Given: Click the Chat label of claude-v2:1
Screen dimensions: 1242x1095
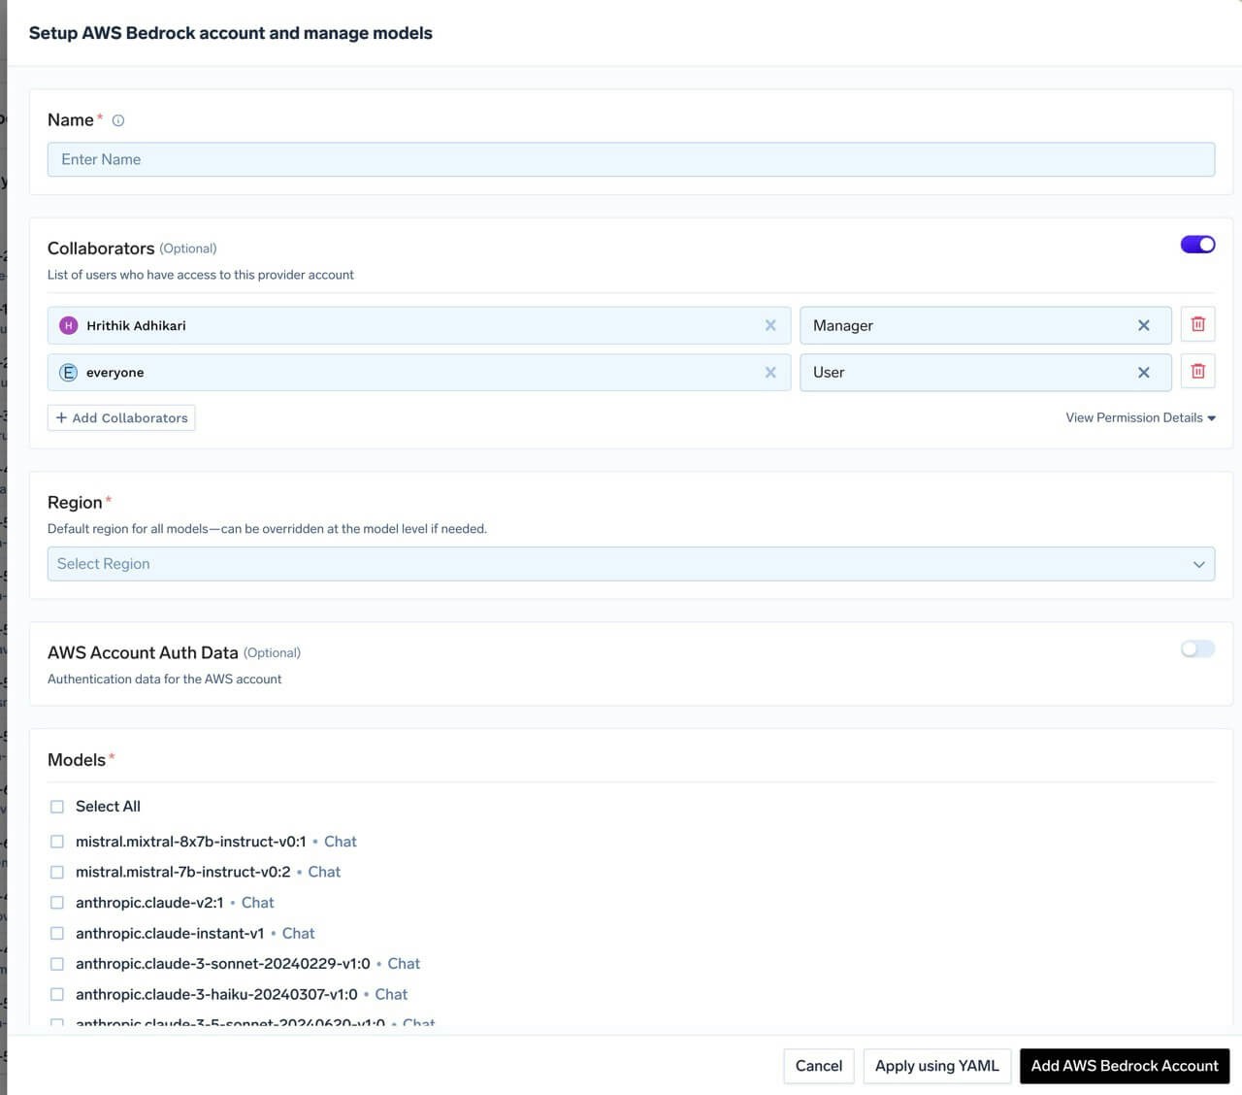Looking at the screenshot, I should (257, 903).
